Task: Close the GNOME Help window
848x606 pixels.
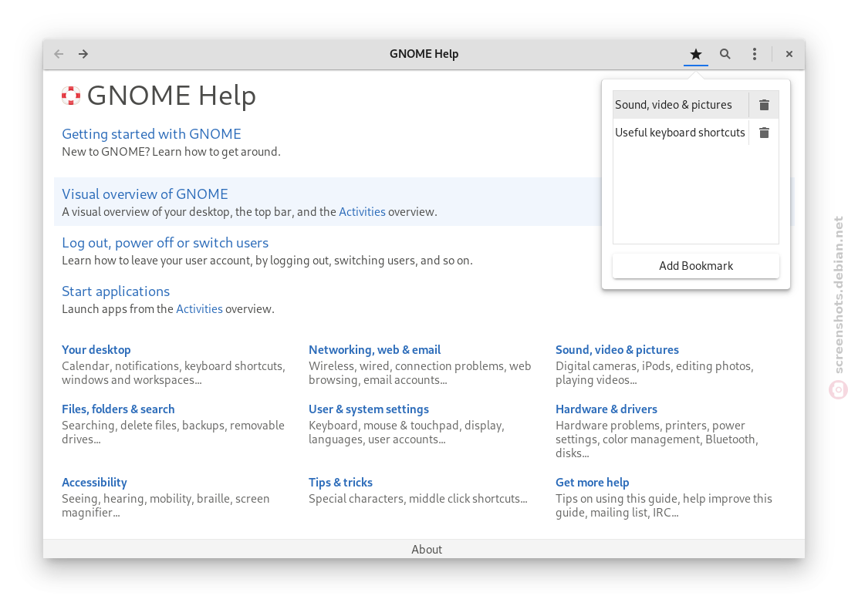Action: (789, 54)
